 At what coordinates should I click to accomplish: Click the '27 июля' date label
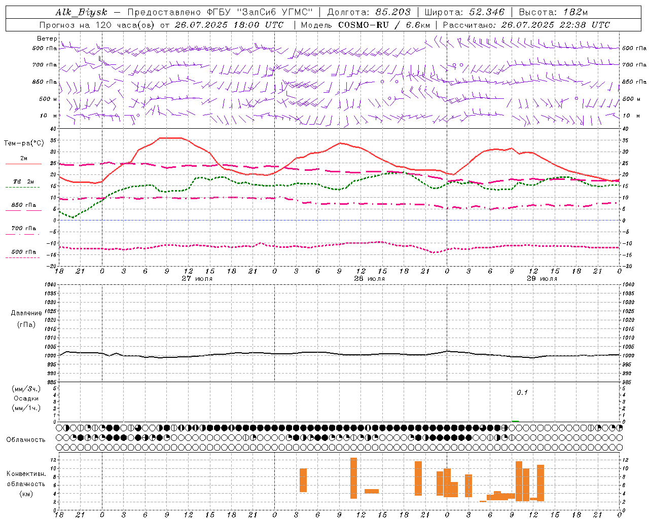click(x=197, y=278)
